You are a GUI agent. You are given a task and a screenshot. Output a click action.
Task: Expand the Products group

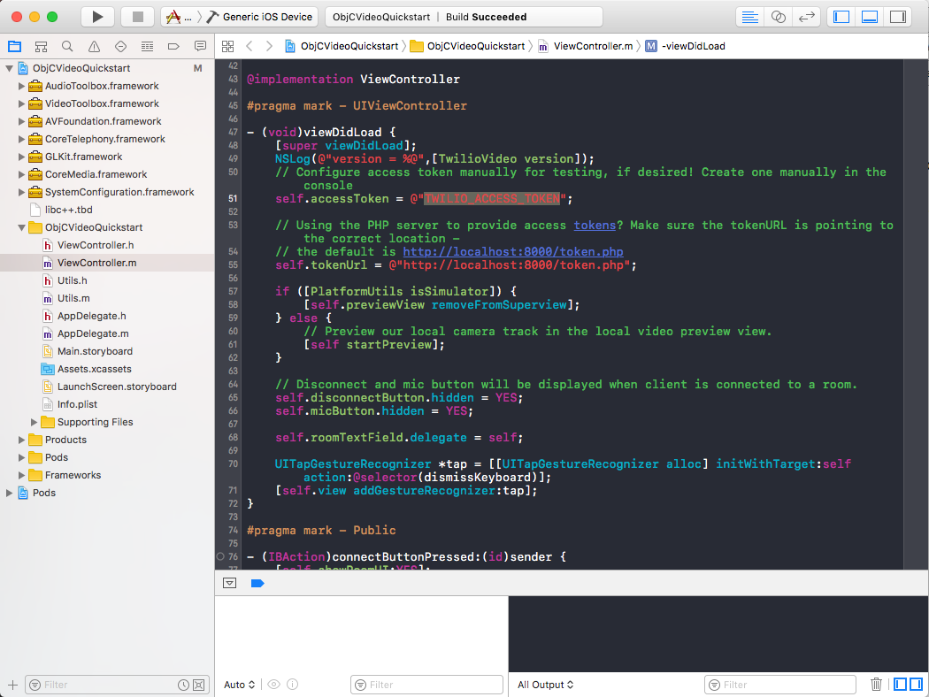click(22, 440)
